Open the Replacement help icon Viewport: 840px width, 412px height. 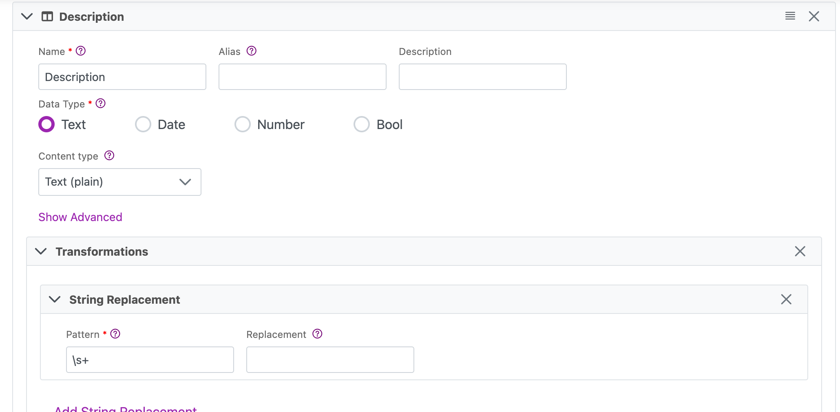(317, 334)
